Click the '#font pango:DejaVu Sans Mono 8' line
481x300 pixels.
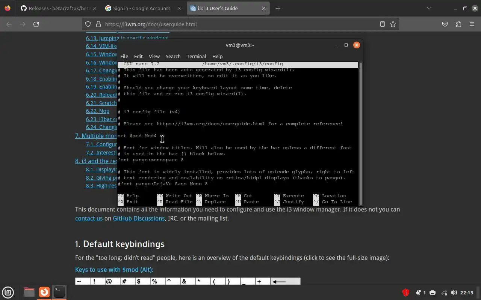(x=163, y=184)
